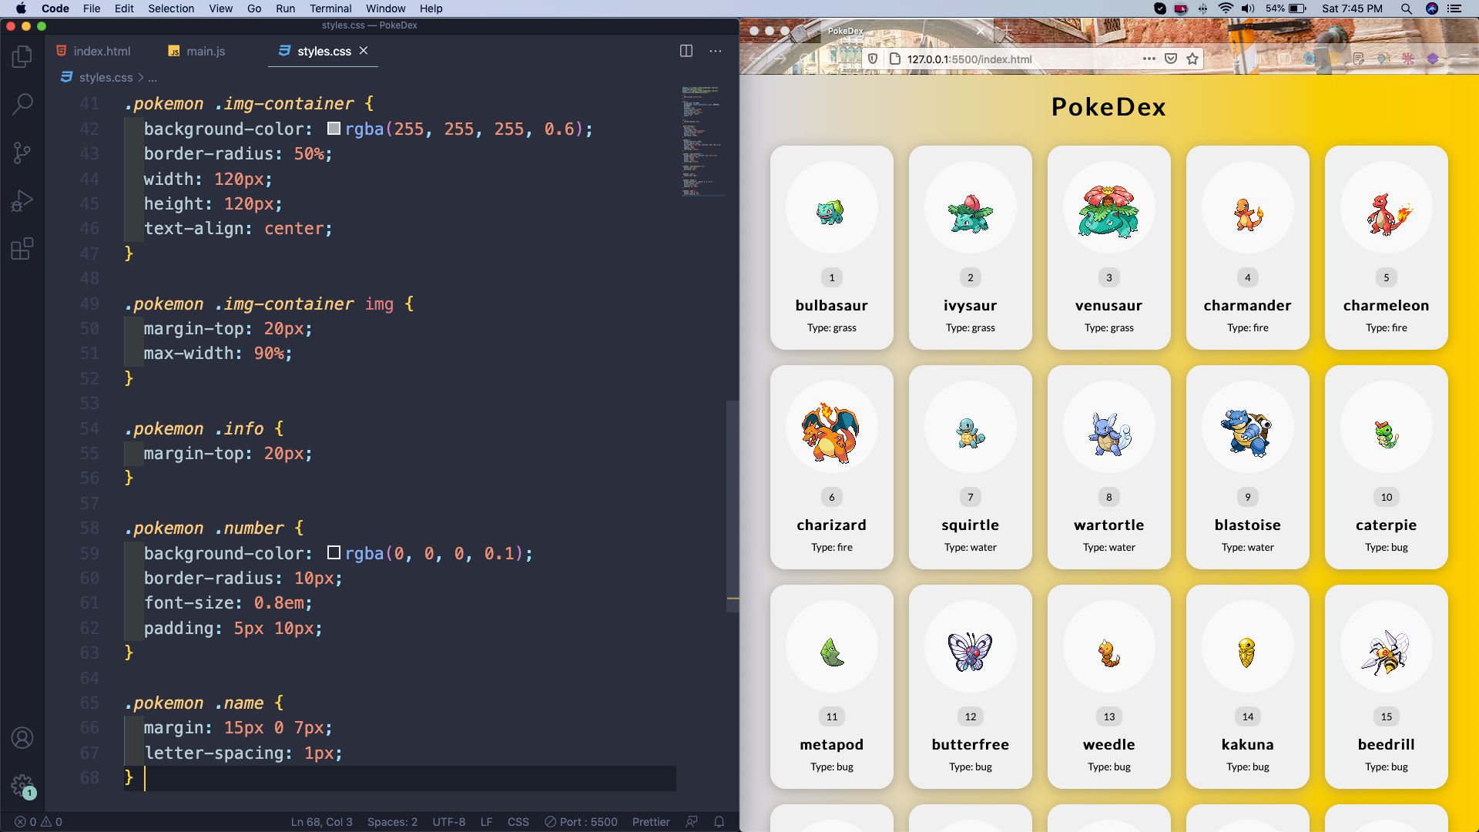Click the styles.css breadcrumb
This screenshot has height=832, width=1479.
coord(106,78)
